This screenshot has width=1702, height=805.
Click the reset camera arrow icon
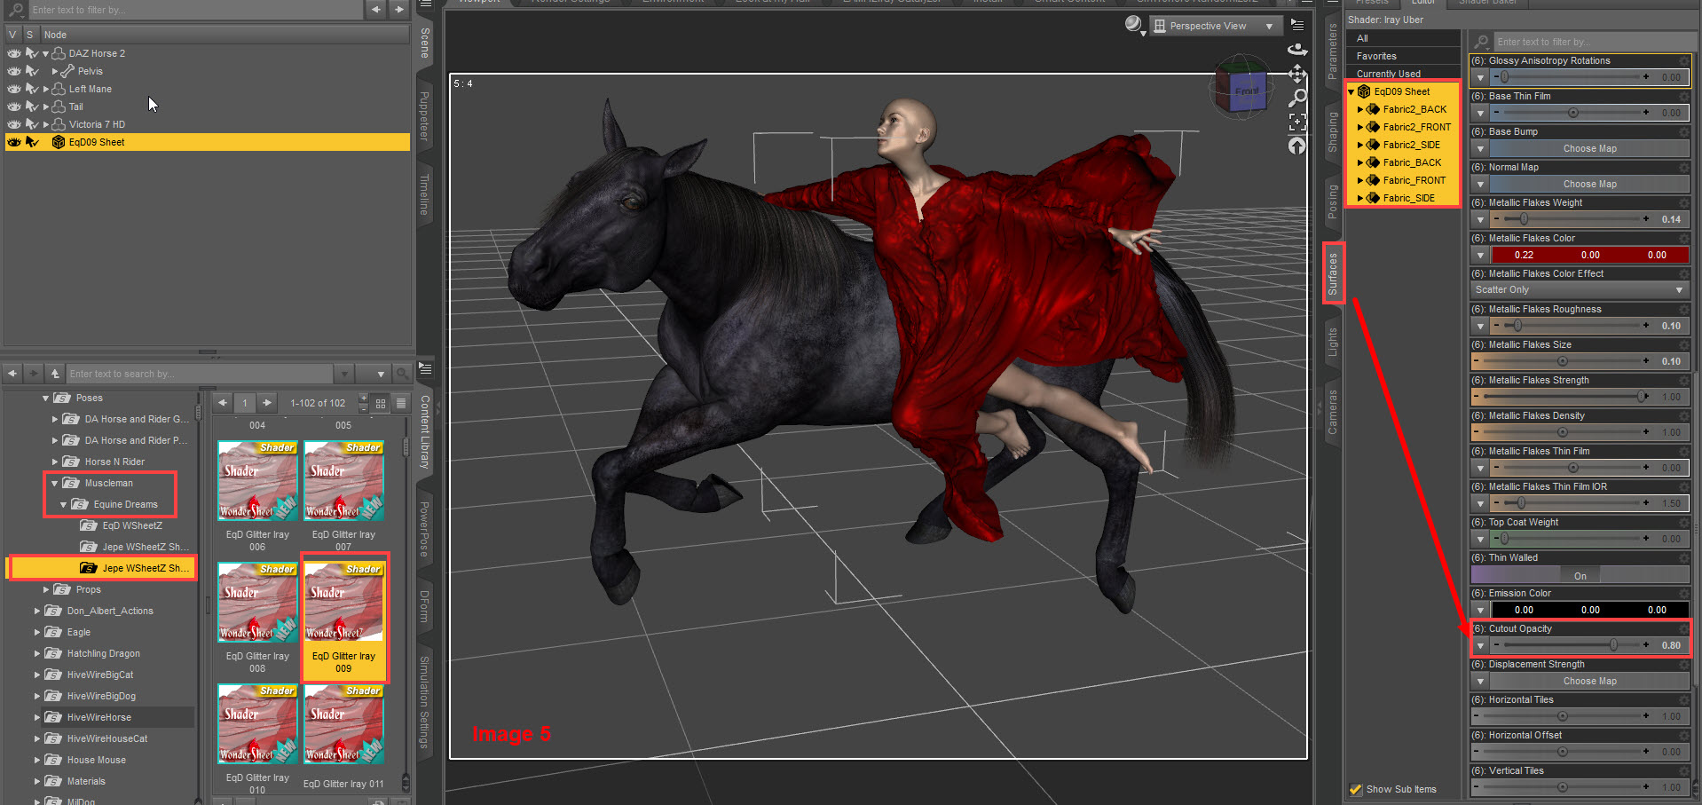(x=1297, y=146)
